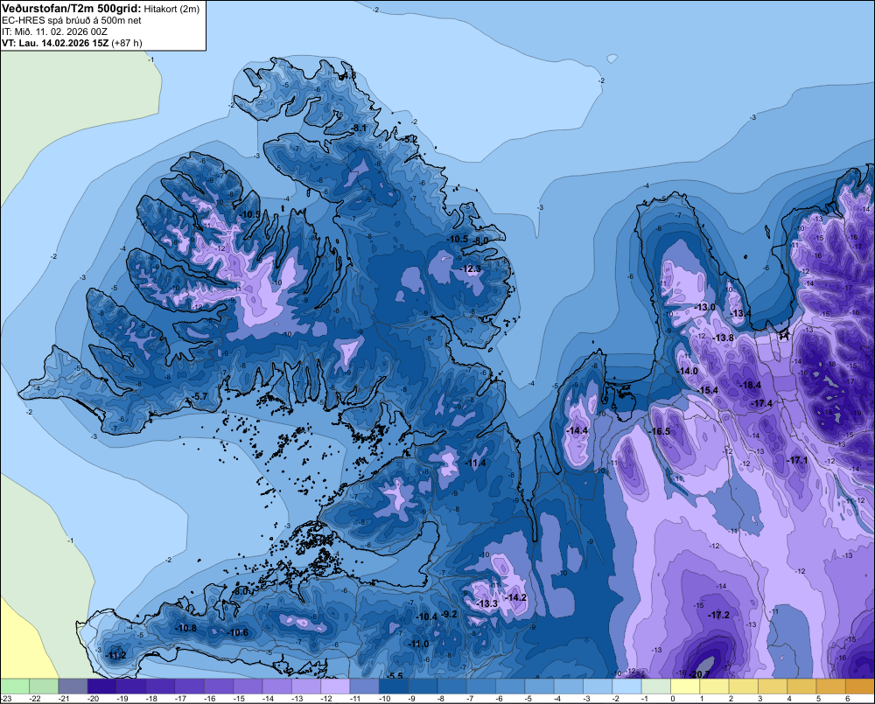This screenshot has height=704, width=875.
Task: Click the map title 'Veðurstofan/T2m 500grid'
Action: (x=72, y=9)
